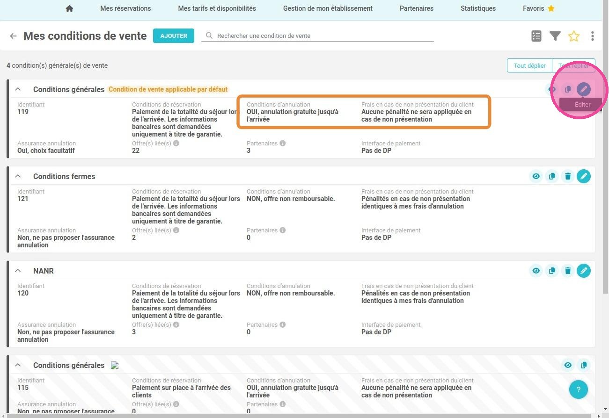Open the Statistiques menu
Image resolution: width=609 pixels, height=418 pixels.
point(478,8)
